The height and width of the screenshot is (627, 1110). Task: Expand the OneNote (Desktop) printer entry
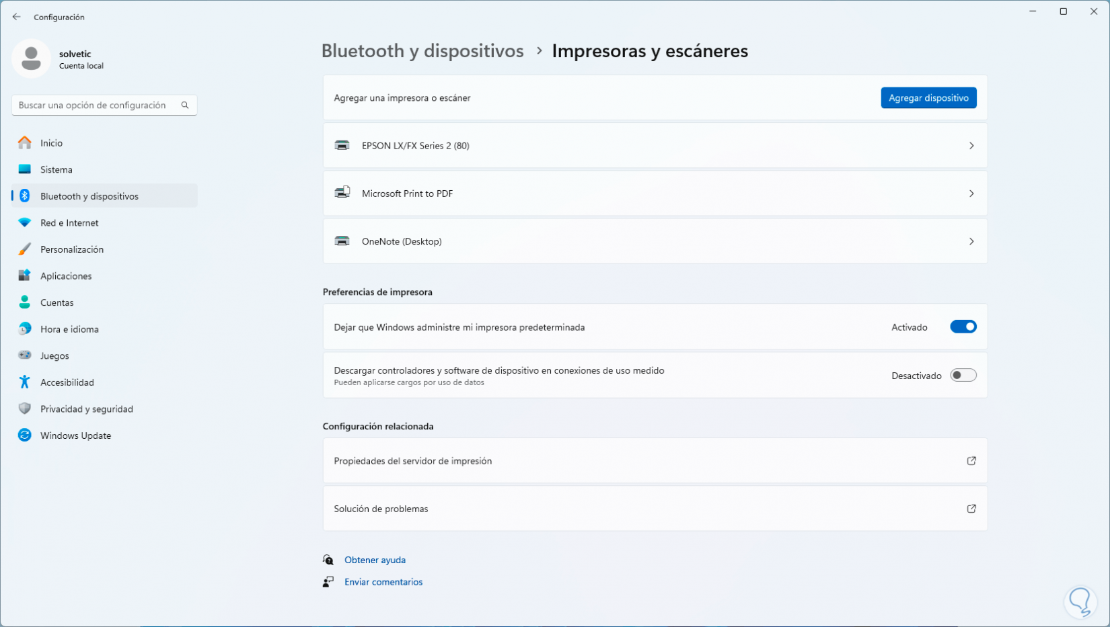click(971, 241)
